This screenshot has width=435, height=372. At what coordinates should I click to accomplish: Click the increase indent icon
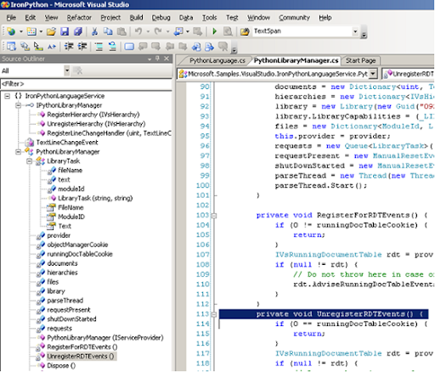82,46
